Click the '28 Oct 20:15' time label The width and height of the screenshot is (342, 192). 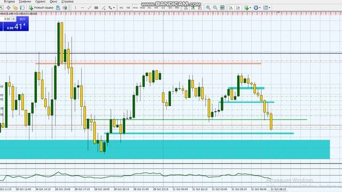(121, 189)
